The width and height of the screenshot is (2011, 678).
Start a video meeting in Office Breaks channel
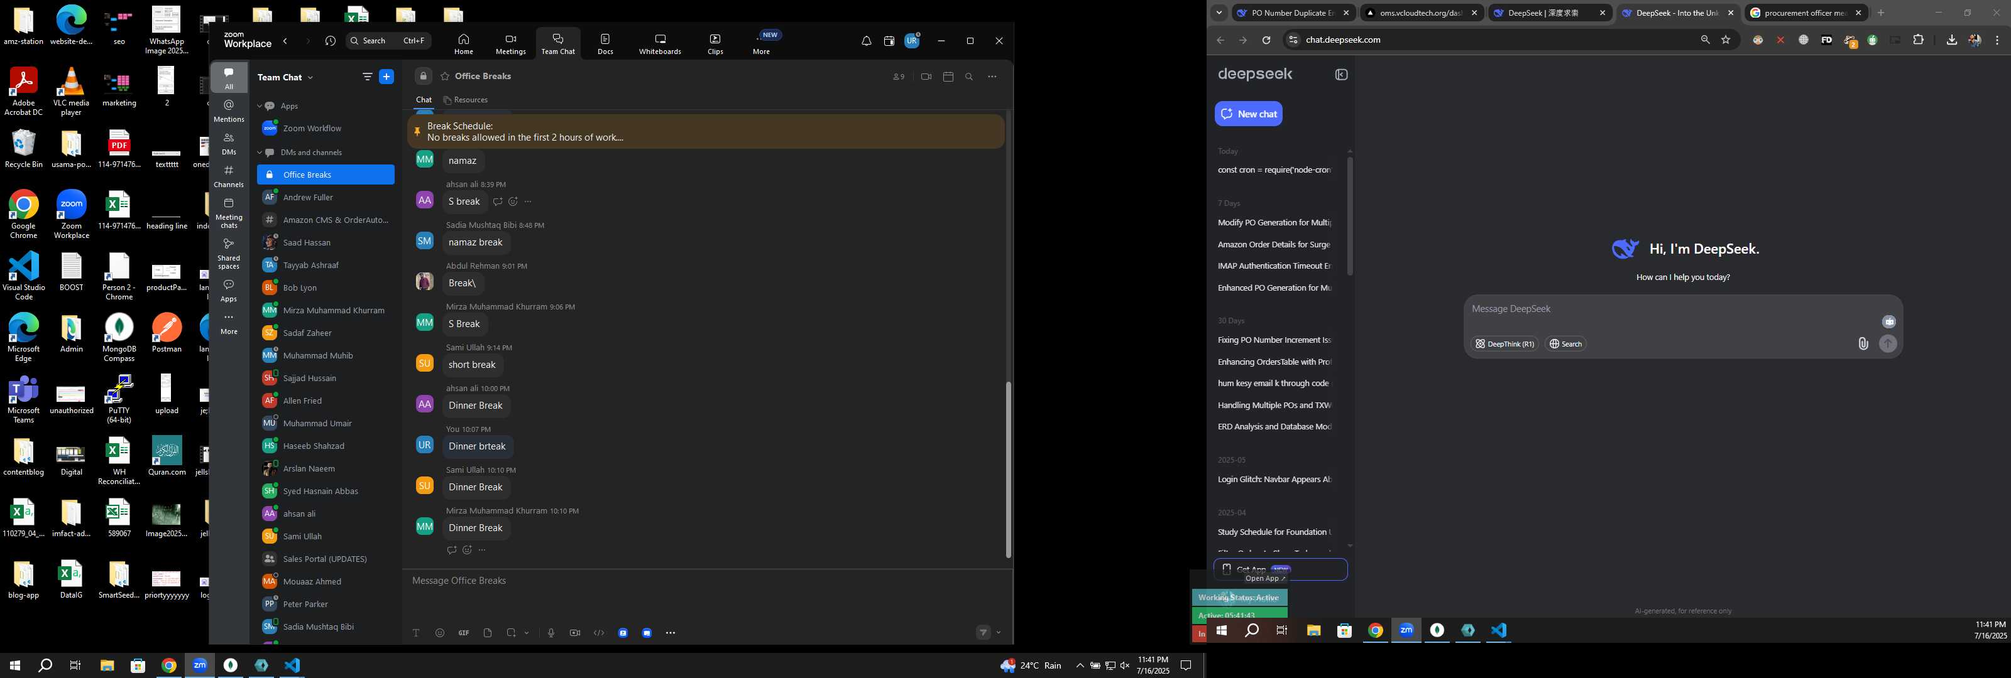pyautogui.click(x=926, y=77)
